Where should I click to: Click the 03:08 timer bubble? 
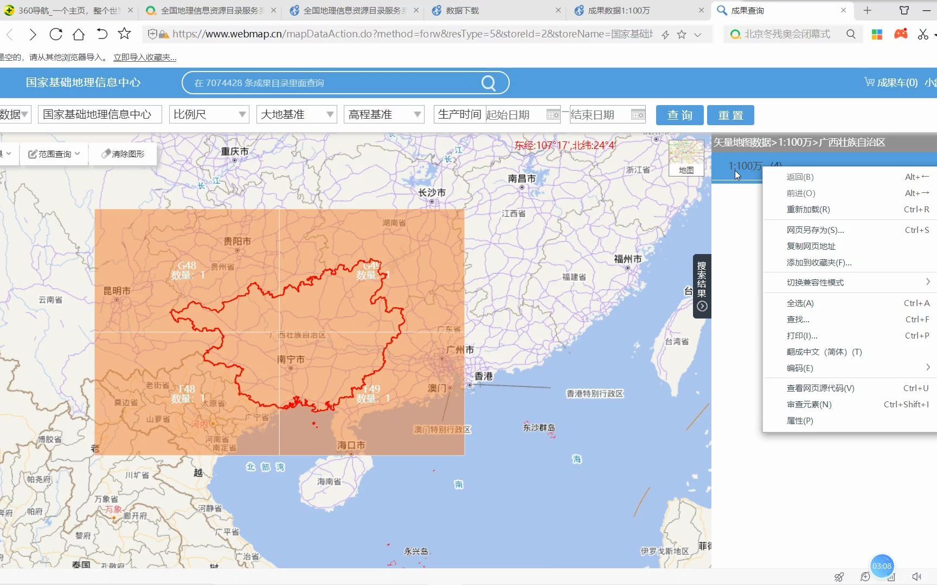882,566
